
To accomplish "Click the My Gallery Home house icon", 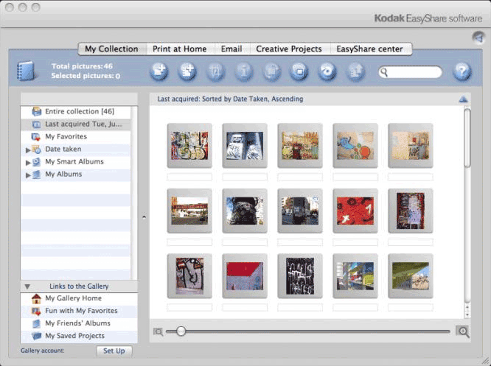I will 36,298.
